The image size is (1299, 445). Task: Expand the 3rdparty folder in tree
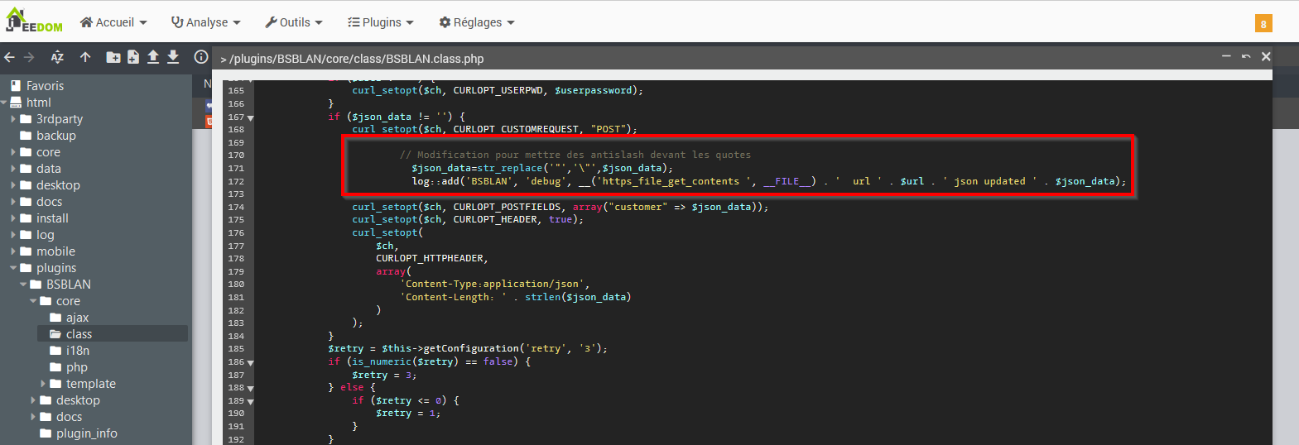coord(13,119)
